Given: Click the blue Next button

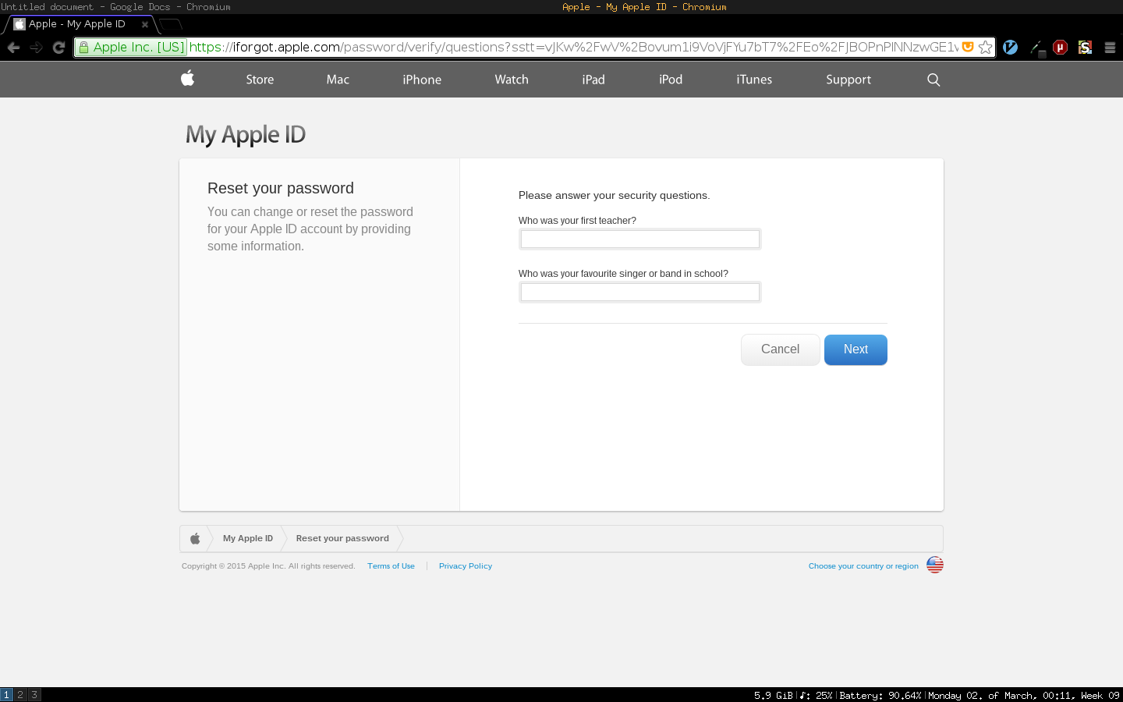Looking at the screenshot, I should (x=856, y=349).
